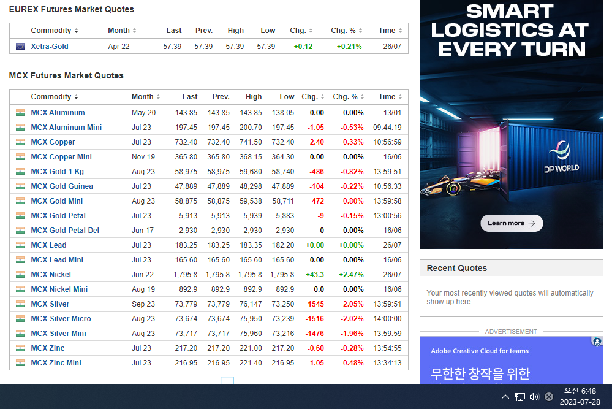Click the circled X tray icon
The height and width of the screenshot is (409, 612).
(549, 397)
